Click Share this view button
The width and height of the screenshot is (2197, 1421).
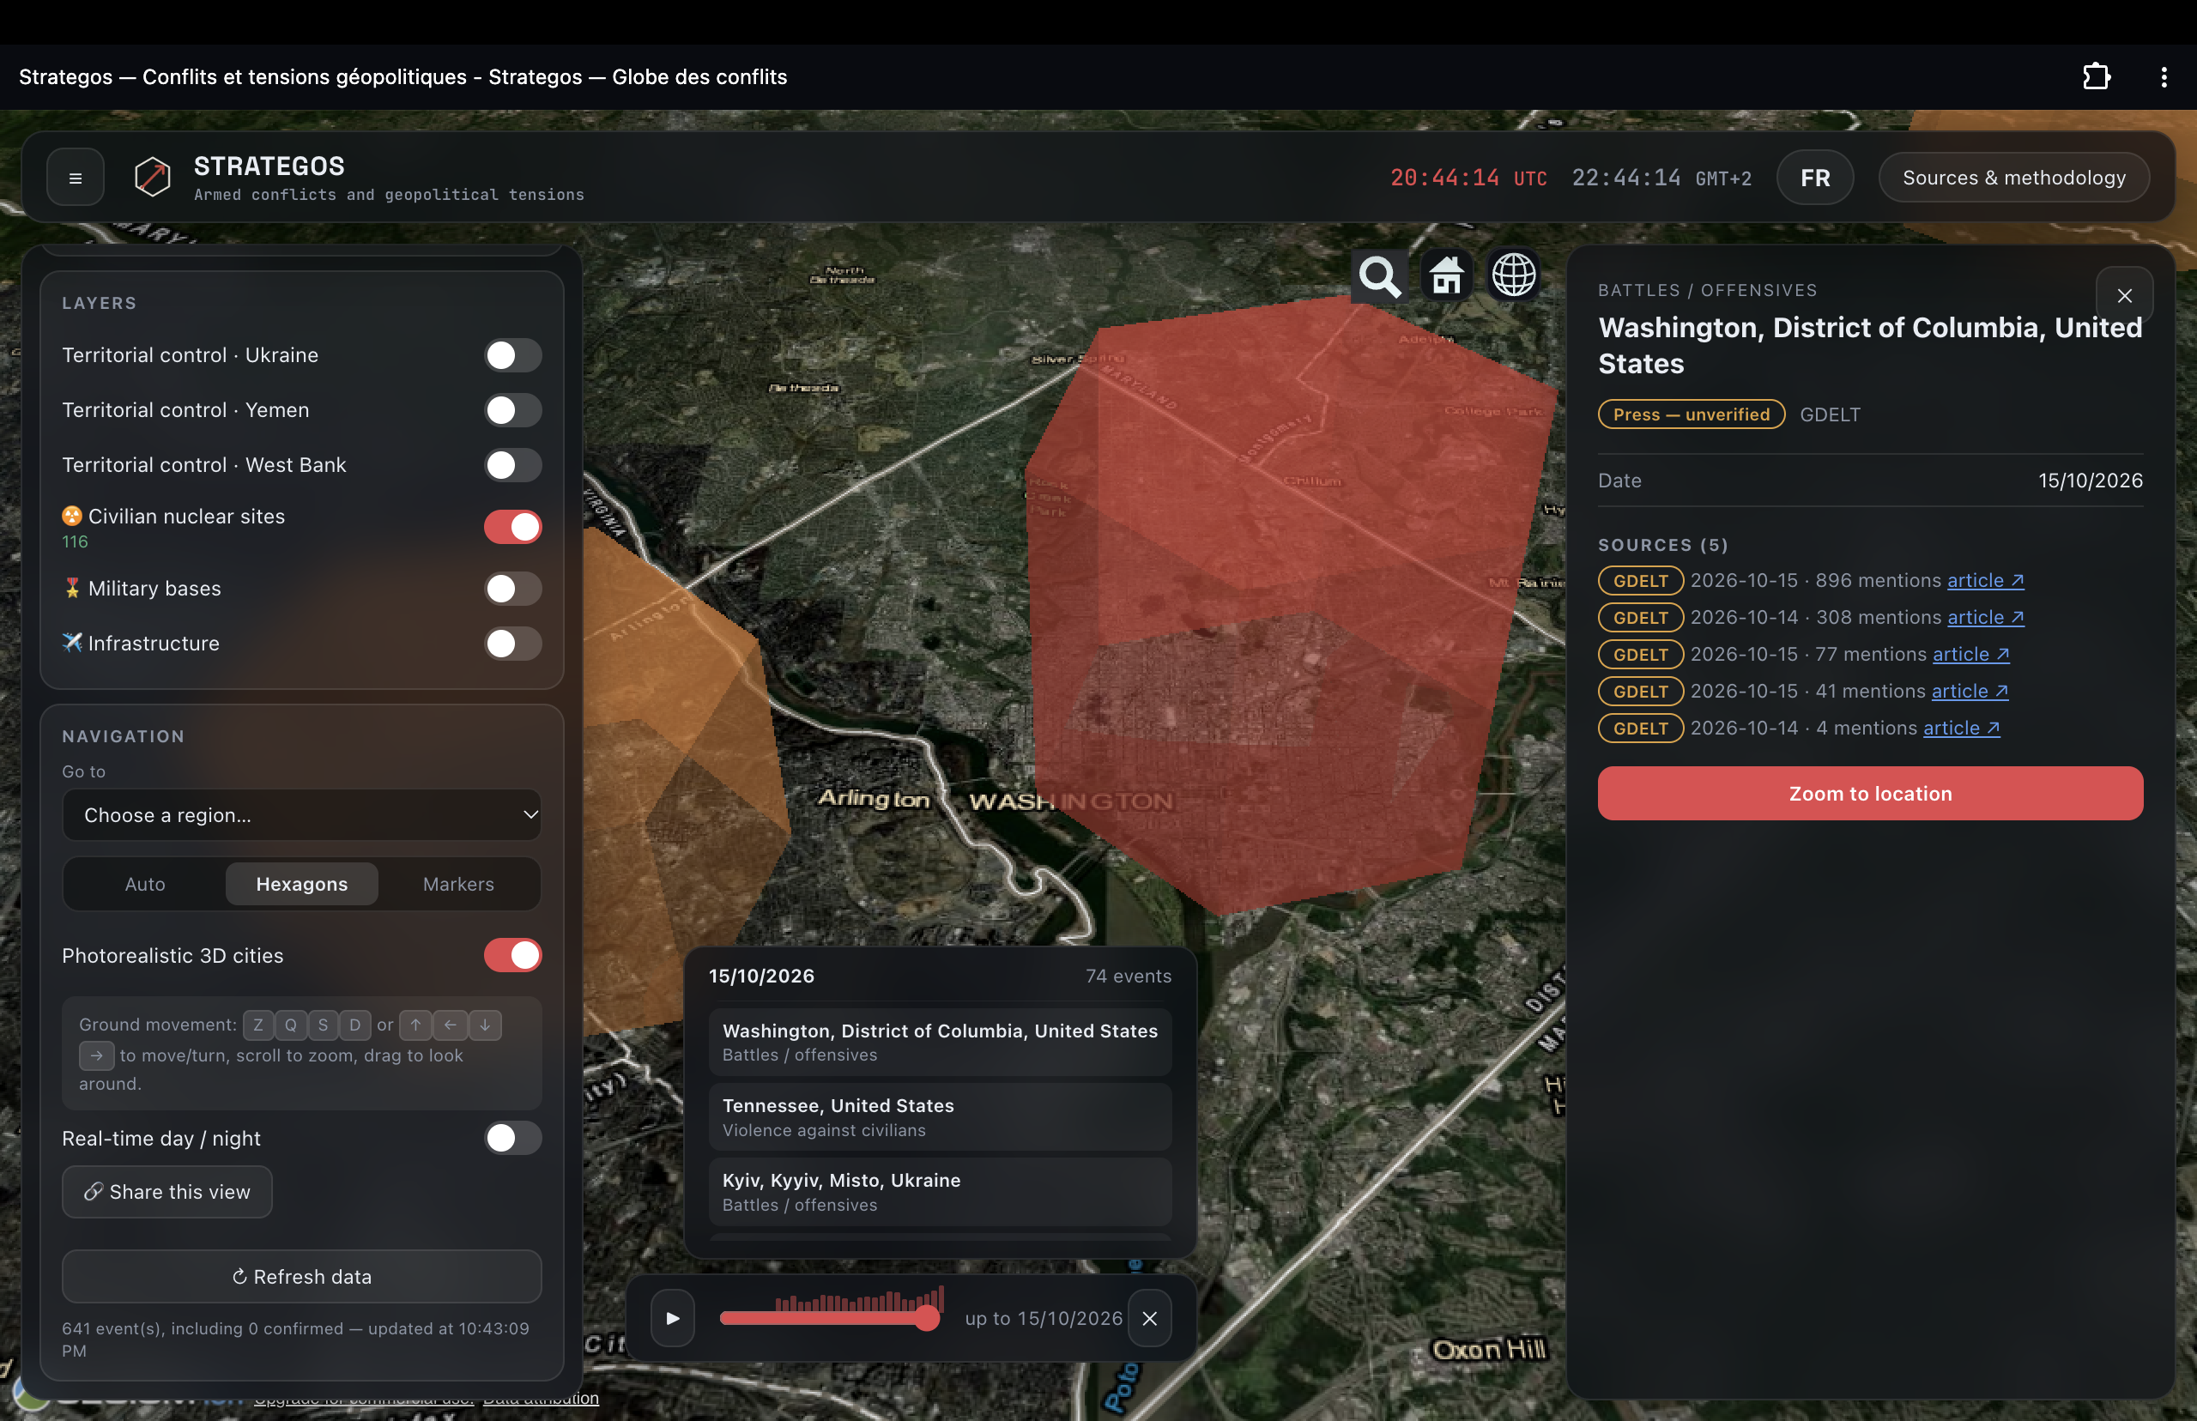click(x=167, y=1191)
